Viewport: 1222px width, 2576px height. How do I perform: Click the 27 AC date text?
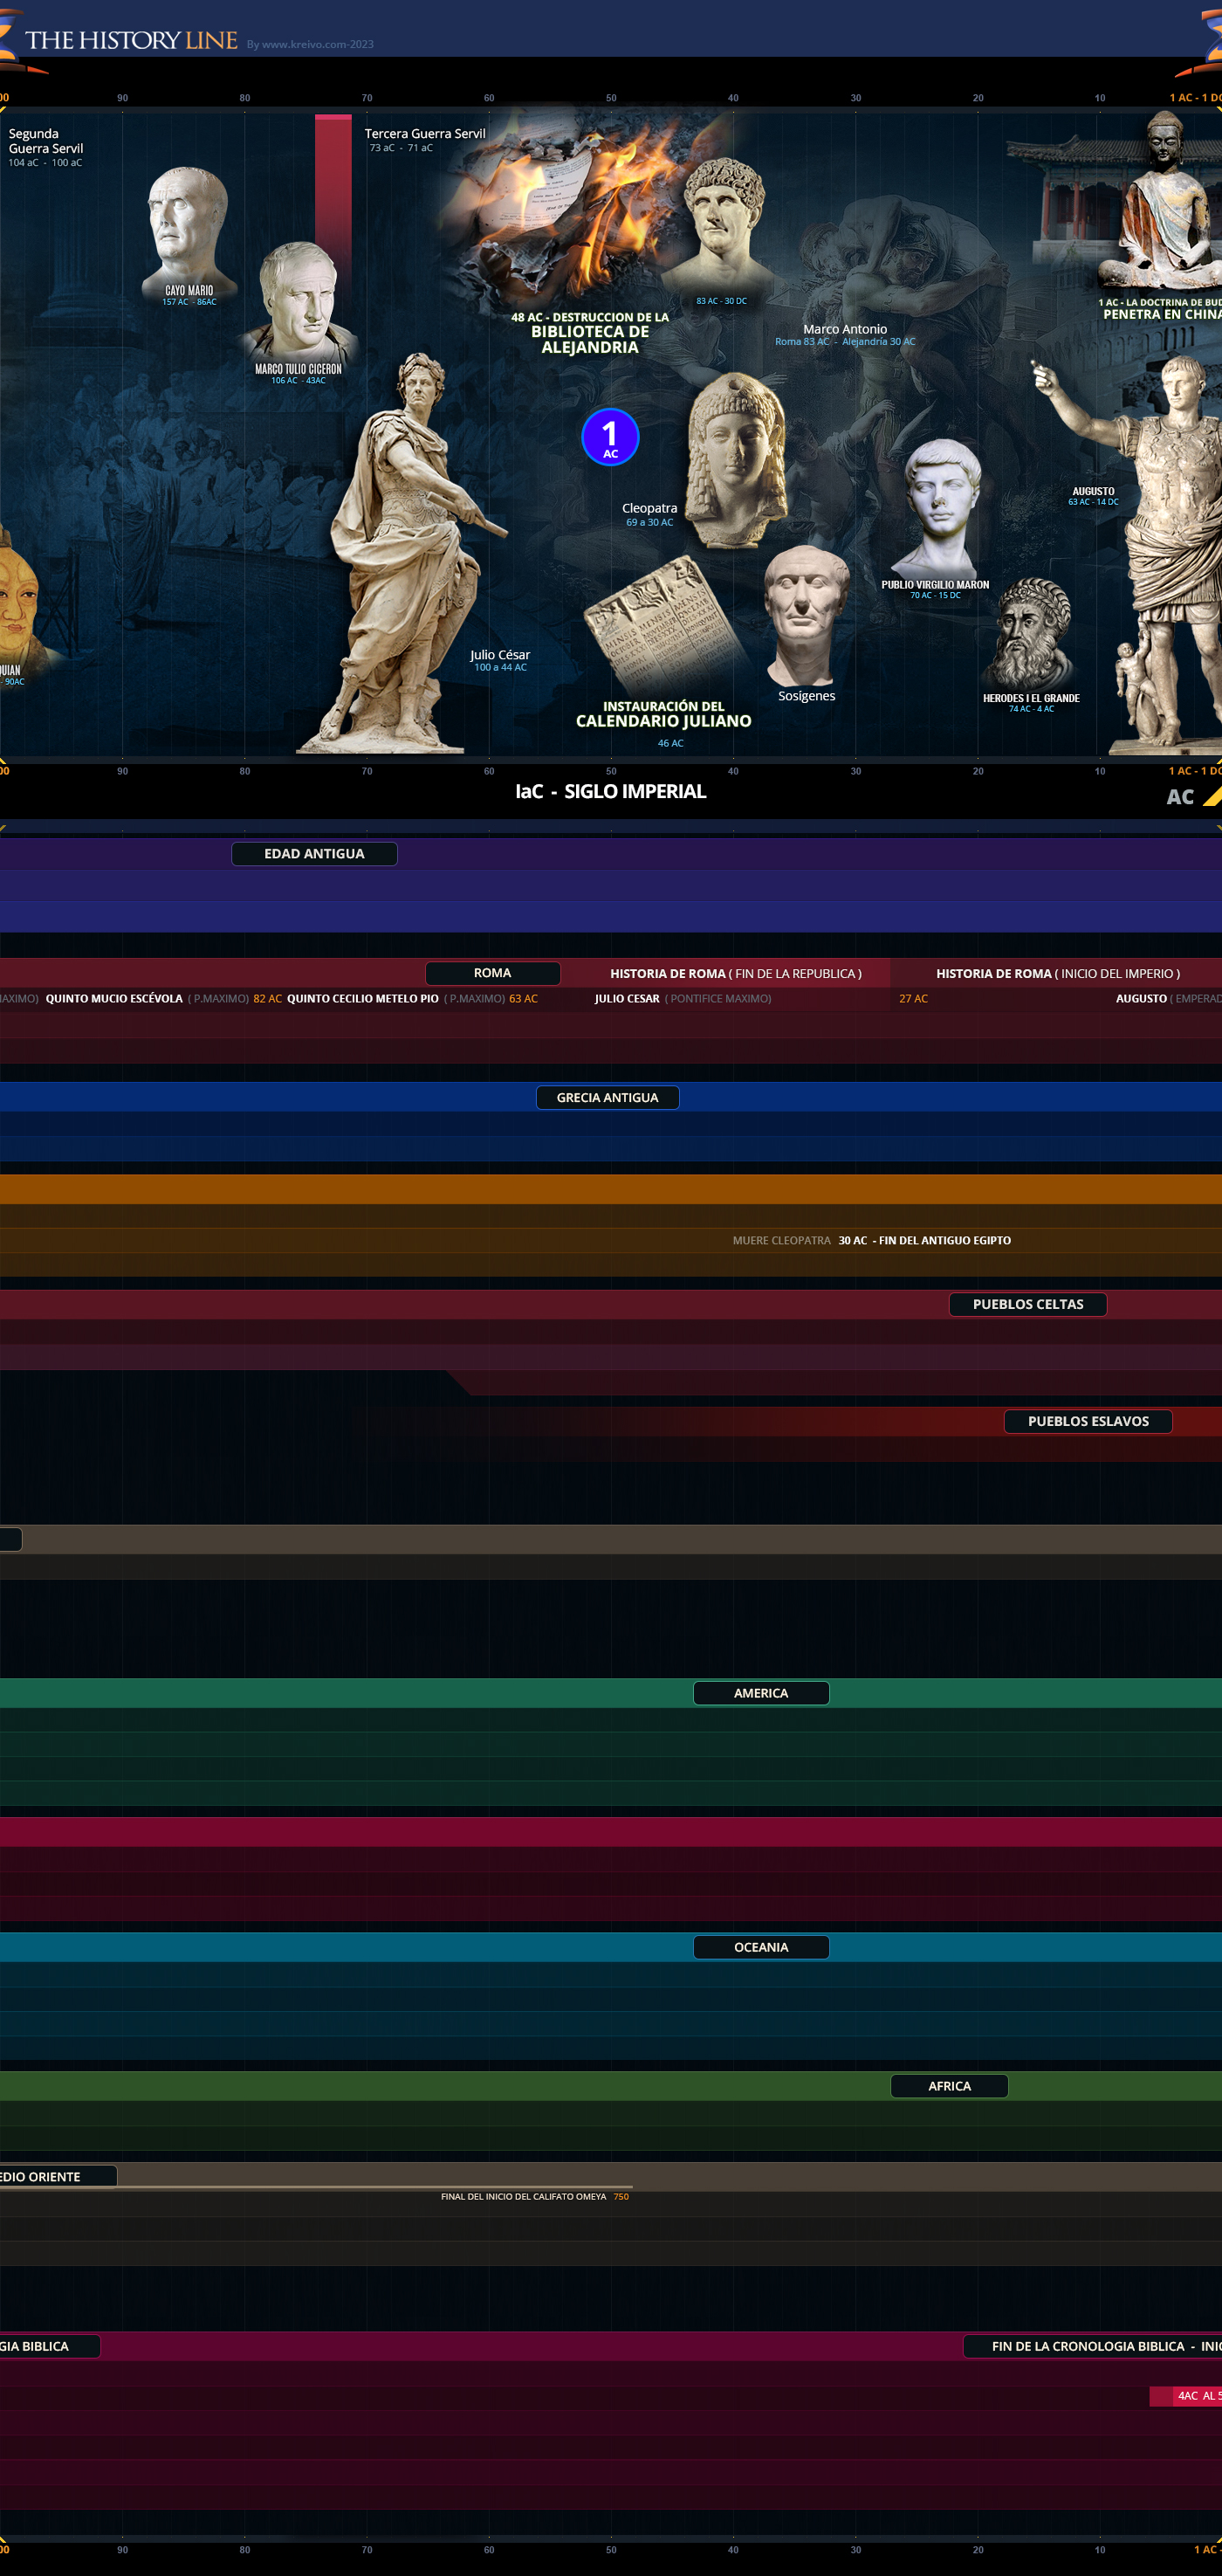[913, 998]
